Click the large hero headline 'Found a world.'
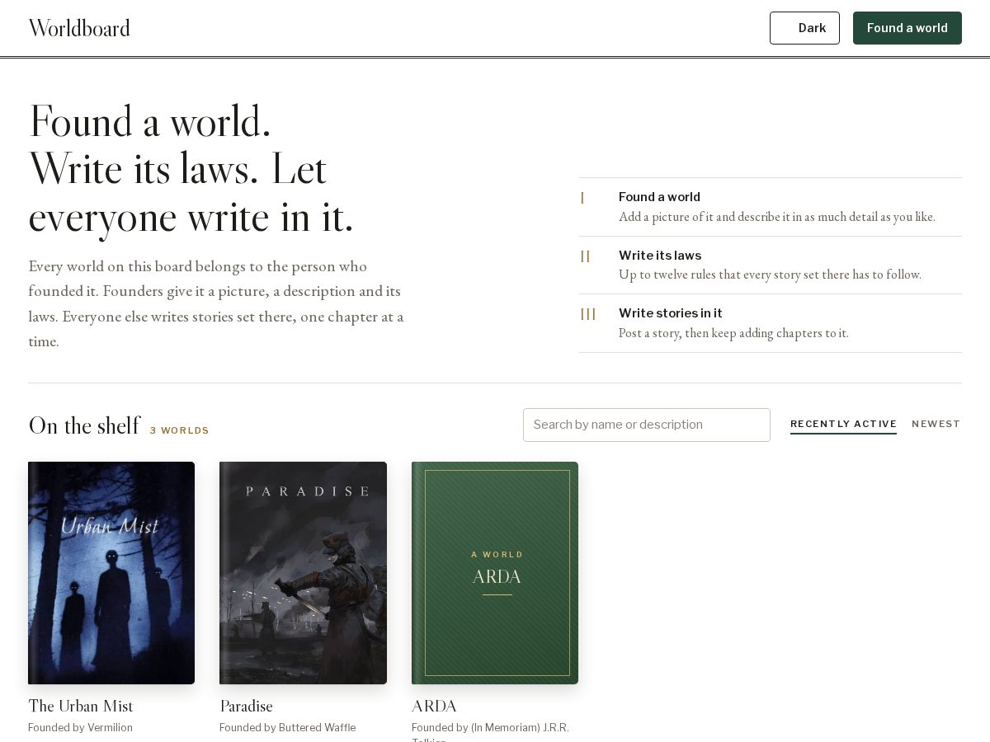This screenshot has width=990, height=742. point(191,169)
